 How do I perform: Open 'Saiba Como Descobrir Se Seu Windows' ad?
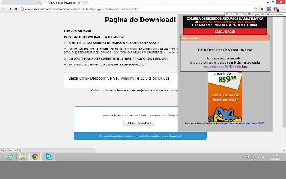pos(119,78)
